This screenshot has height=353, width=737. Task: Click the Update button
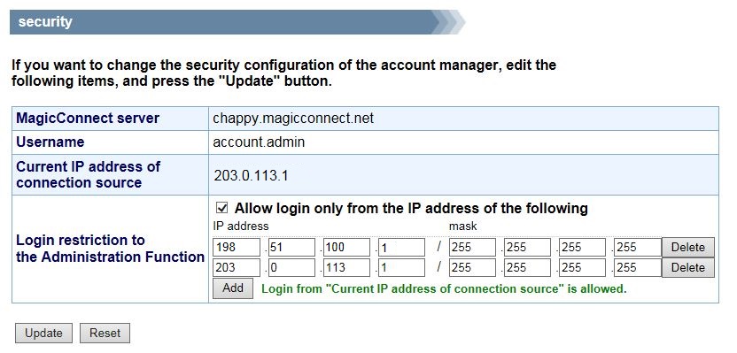[43, 333]
